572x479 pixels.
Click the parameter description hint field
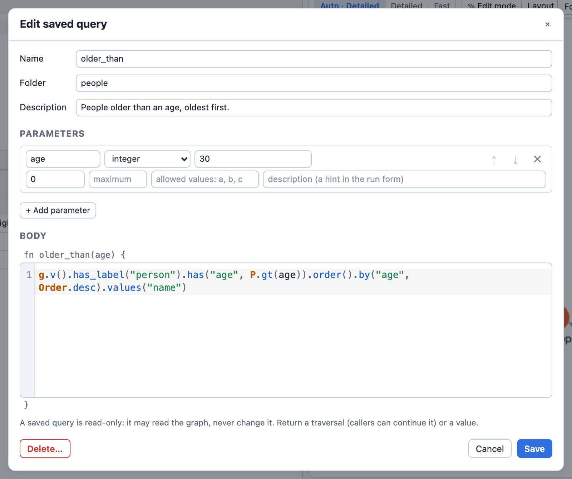pyautogui.click(x=405, y=179)
